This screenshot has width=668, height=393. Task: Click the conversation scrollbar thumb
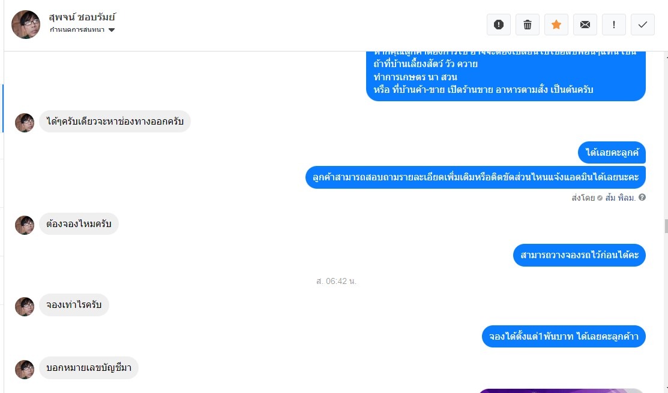[666, 226]
